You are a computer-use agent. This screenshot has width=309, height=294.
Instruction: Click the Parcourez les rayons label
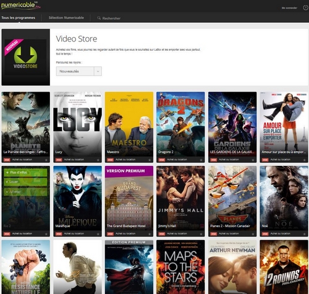click(x=69, y=63)
